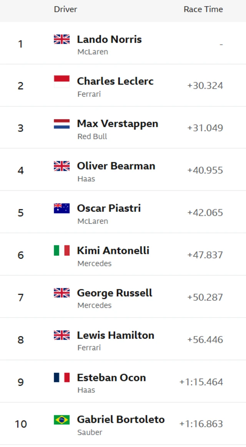246x447 pixels.
Task: Click Lewis Hamilton's name
Action: [x=115, y=335]
